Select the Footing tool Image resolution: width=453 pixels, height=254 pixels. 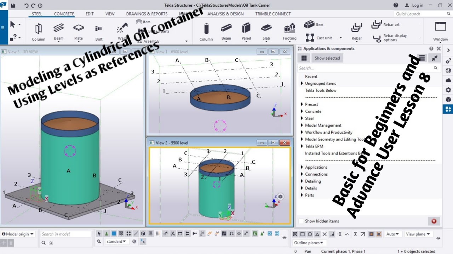pyautogui.click(x=289, y=32)
